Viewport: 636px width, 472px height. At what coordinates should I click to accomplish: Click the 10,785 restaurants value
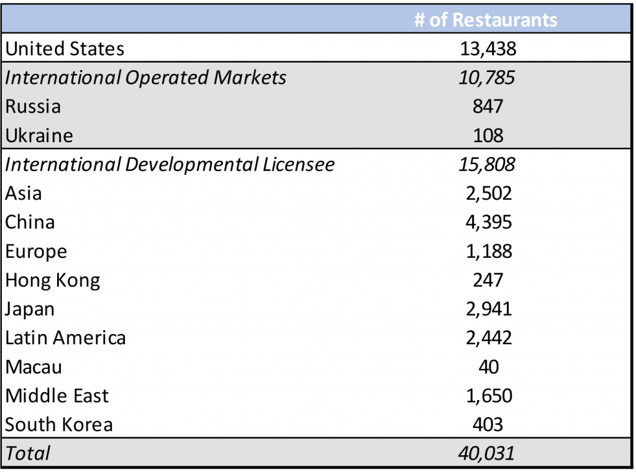pyautogui.click(x=488, y=78)
